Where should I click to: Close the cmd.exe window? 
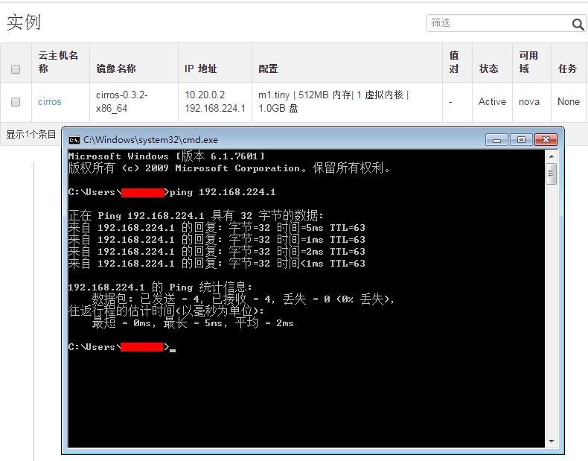pos(546,140)
